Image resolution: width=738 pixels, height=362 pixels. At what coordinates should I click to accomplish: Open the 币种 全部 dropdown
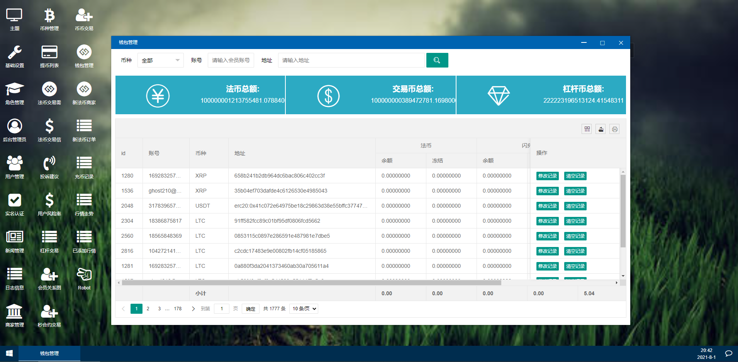pos(160,60)
